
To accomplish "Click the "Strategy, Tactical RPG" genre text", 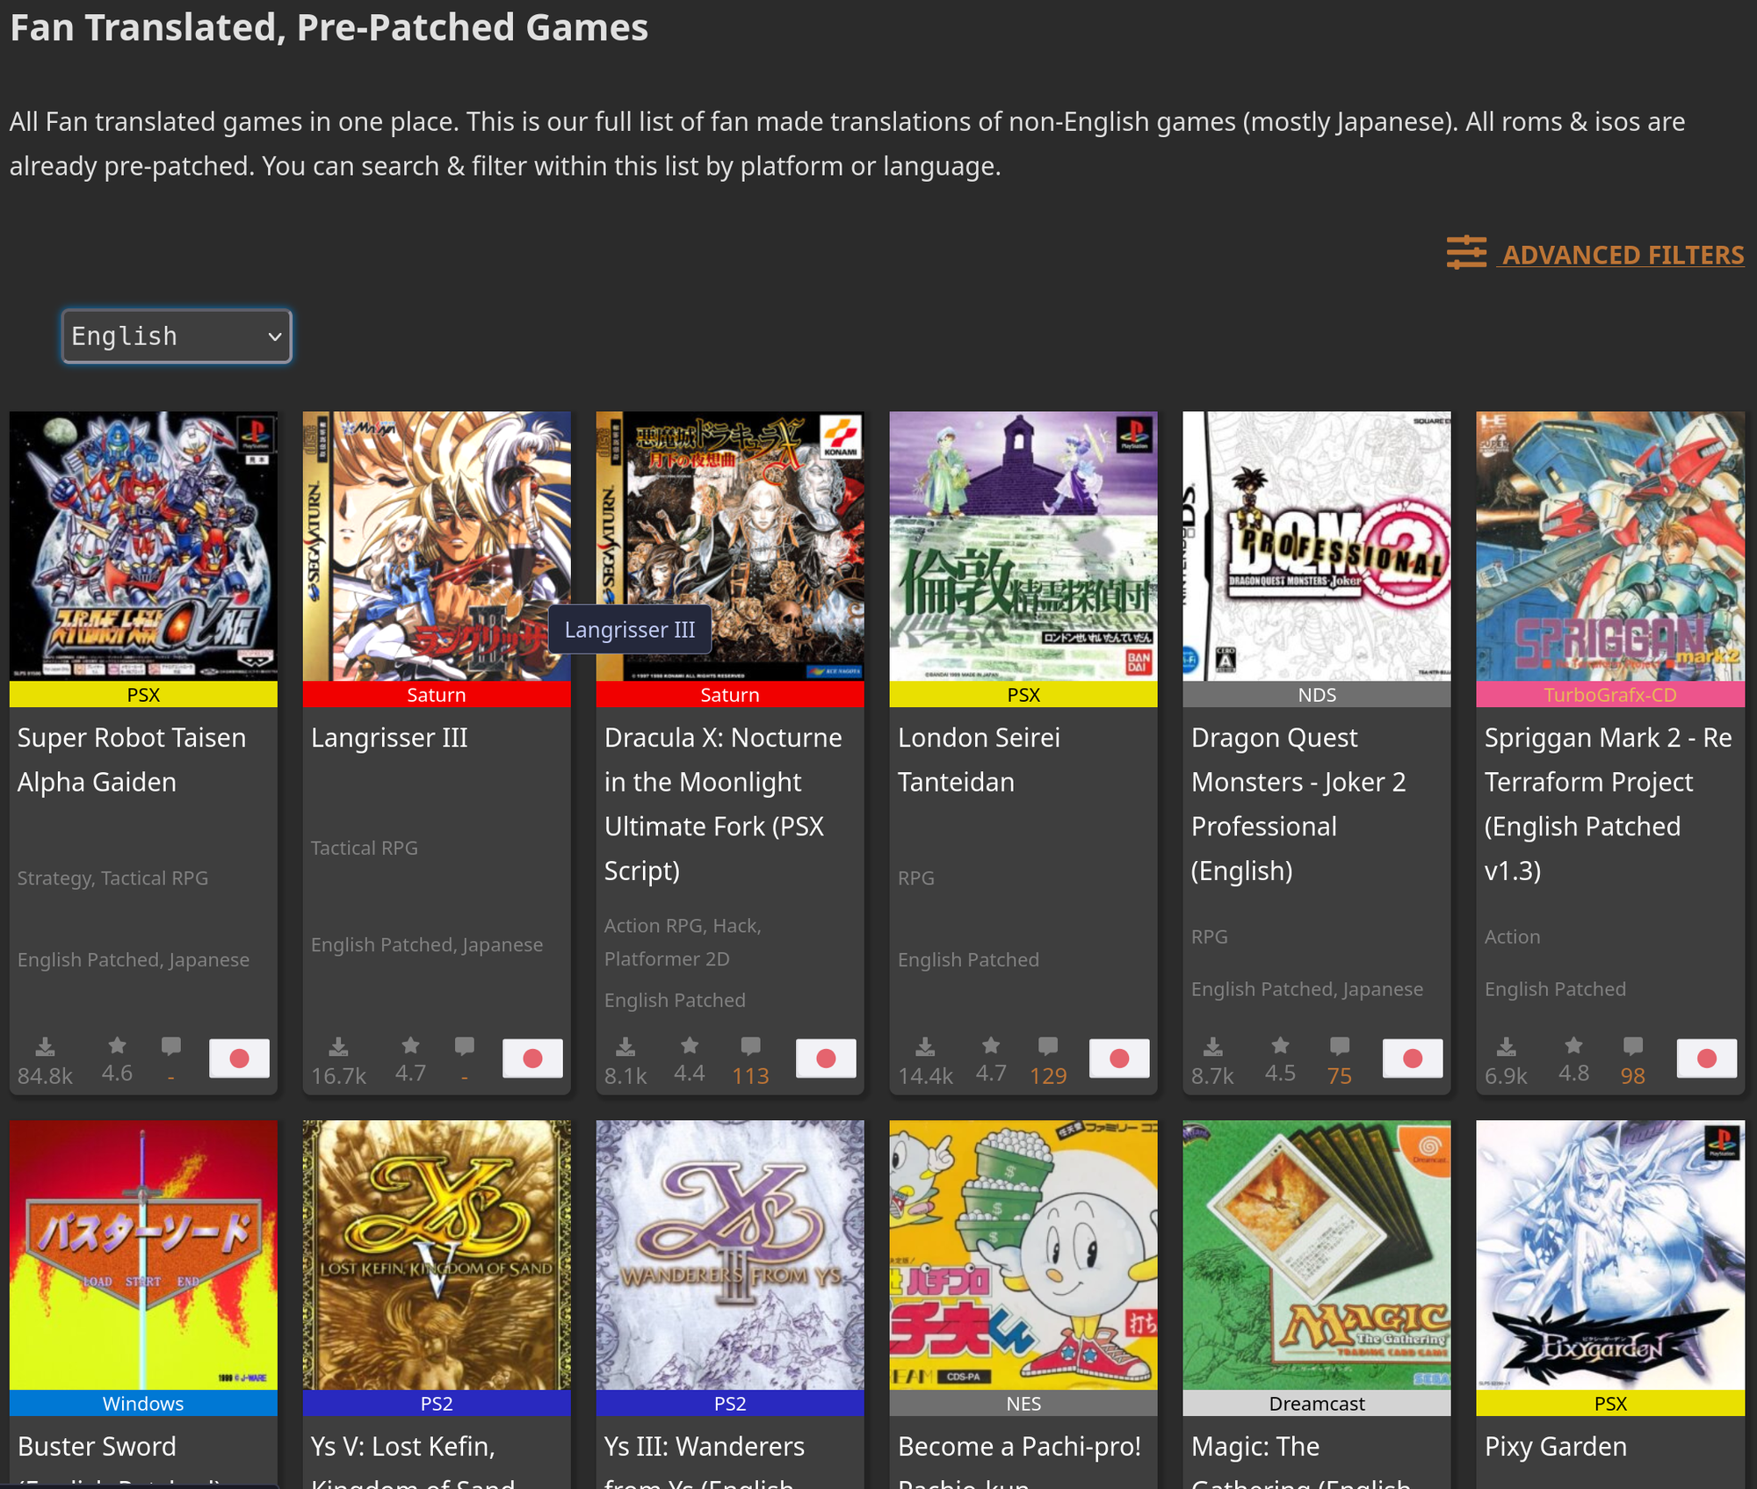I will click(x=112, y=878).
